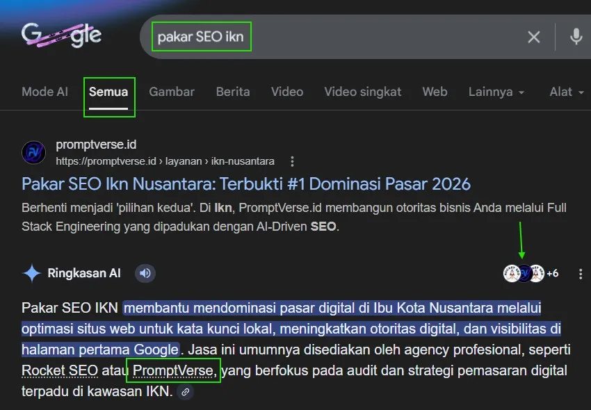Clear the search box with X

pos(534,37)
